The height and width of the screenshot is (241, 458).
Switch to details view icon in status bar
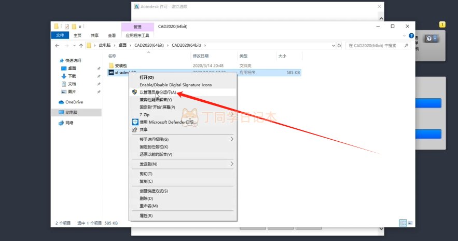[403, 223]
